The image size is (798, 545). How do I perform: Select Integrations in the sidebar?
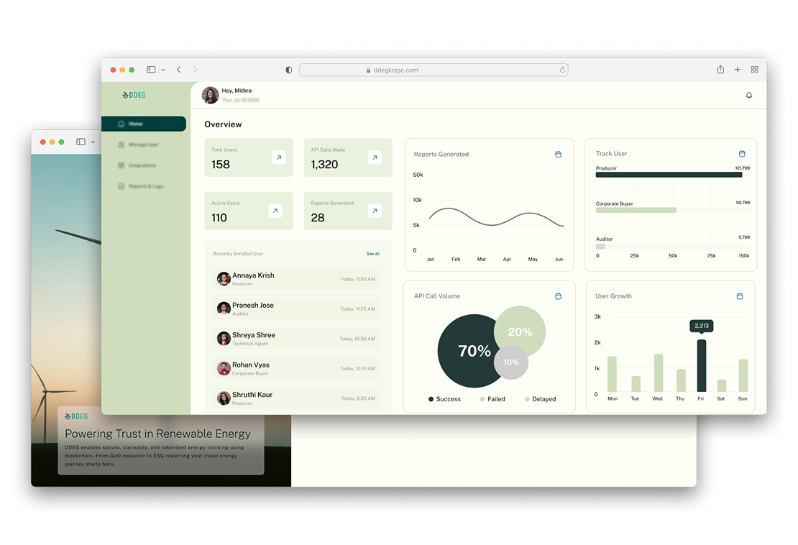tap(142, 165)
